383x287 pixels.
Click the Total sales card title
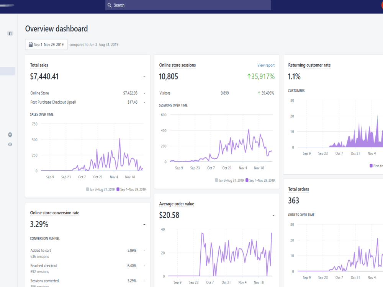(x=39, y=65)
